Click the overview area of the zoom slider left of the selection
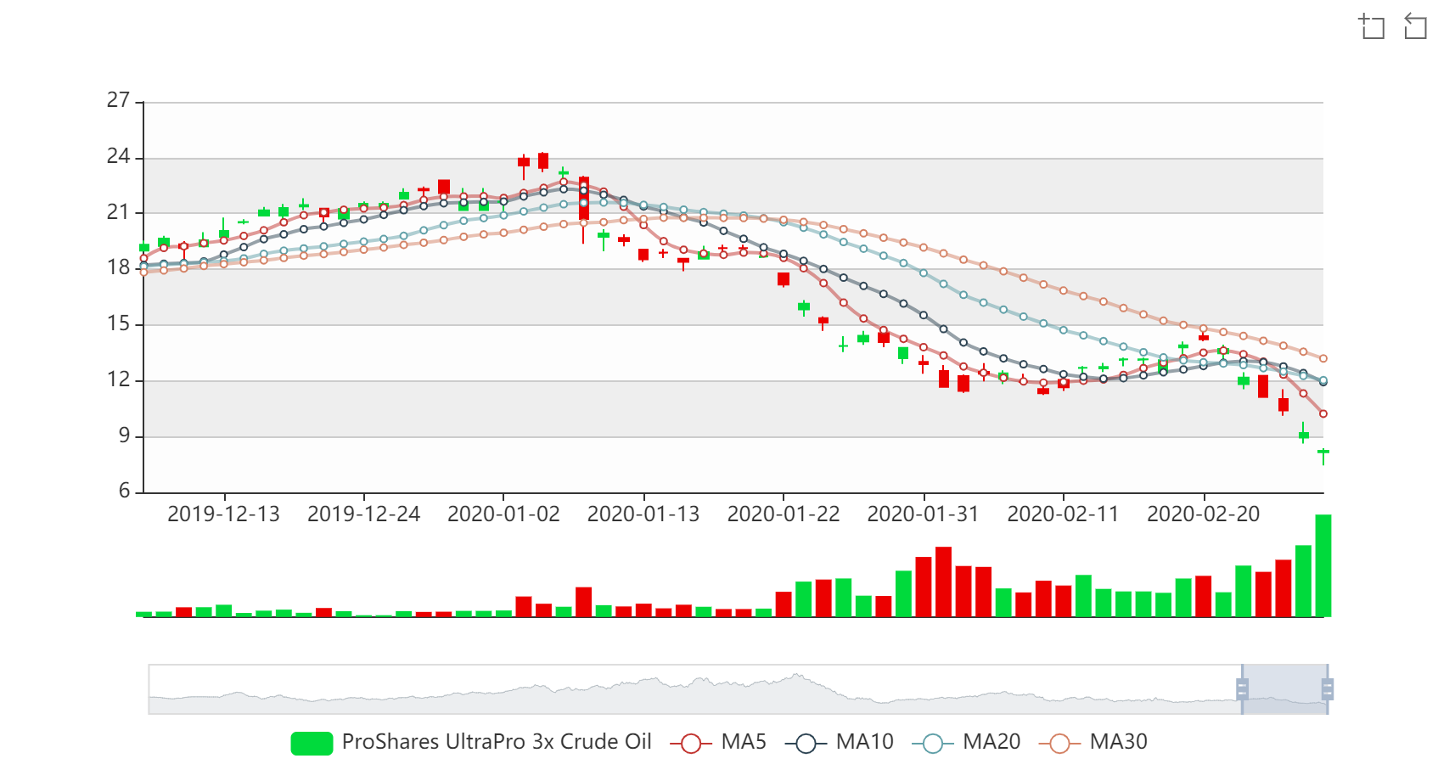 click(694, 689)
